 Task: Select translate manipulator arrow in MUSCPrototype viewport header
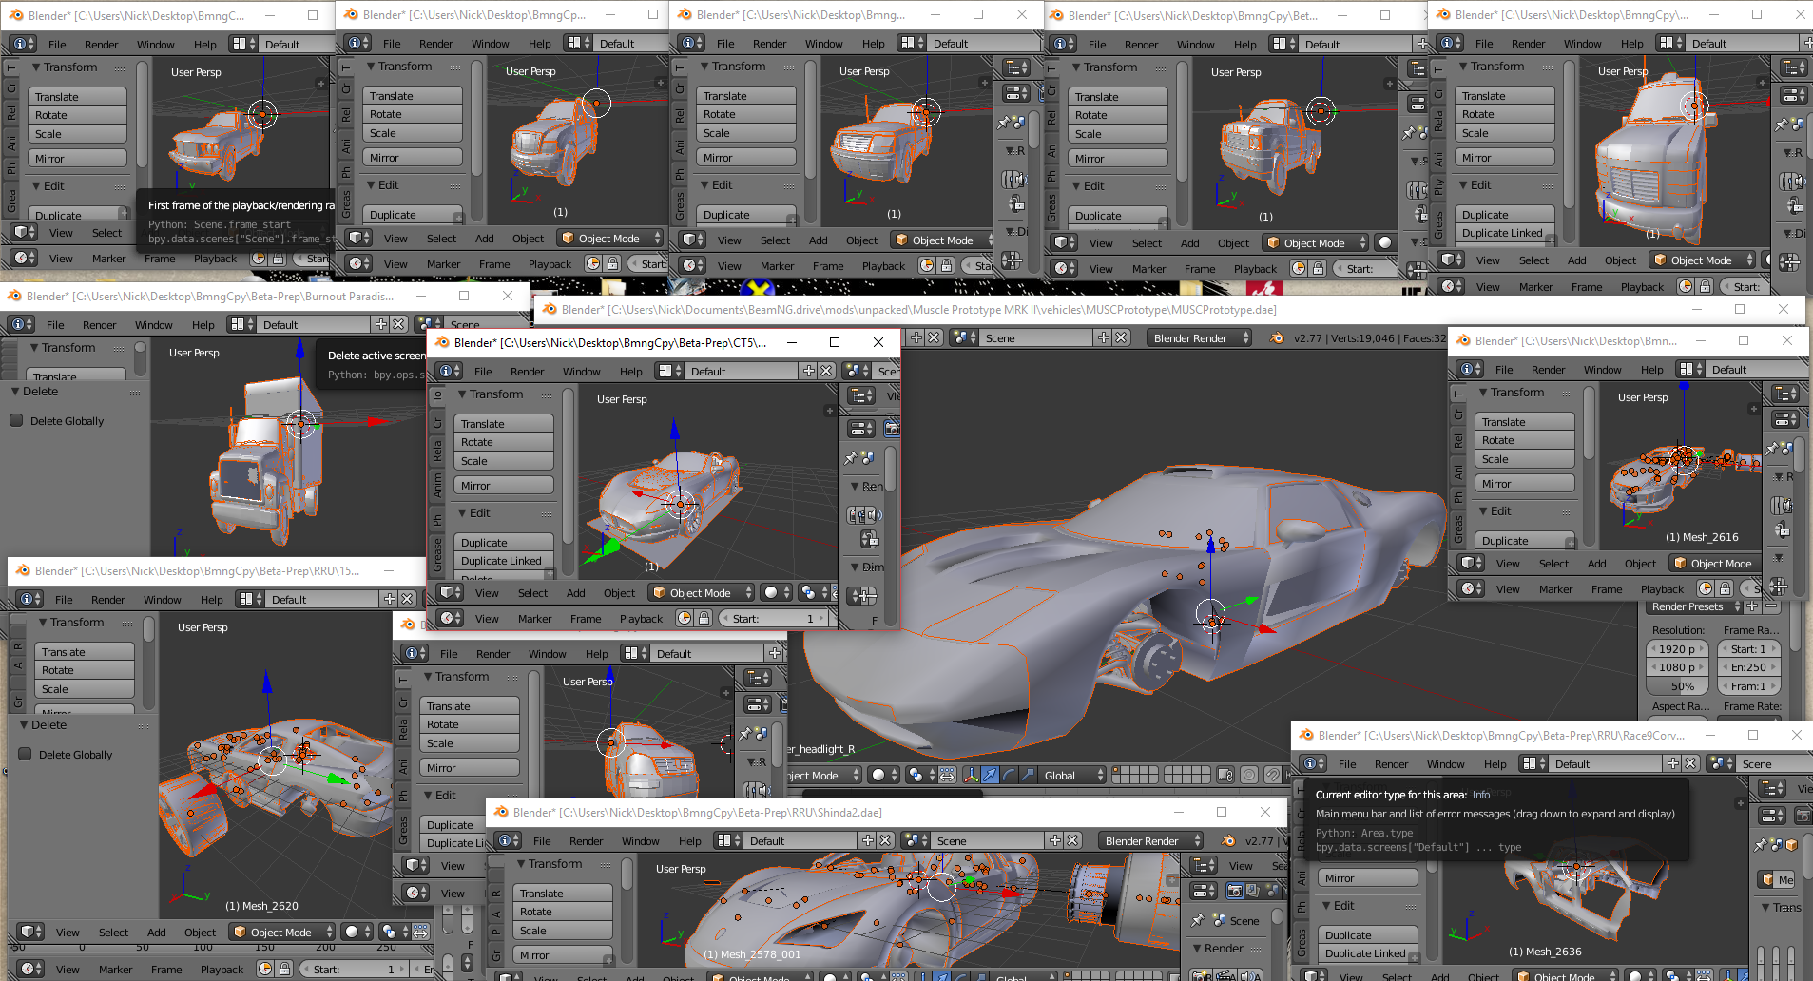click(990, 775)
